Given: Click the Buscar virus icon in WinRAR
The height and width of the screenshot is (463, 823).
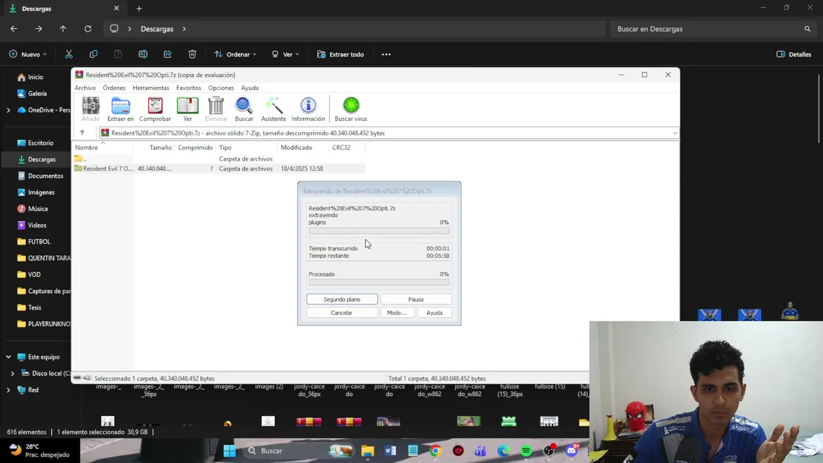Looking at the screenshot, I should (351, 109).
